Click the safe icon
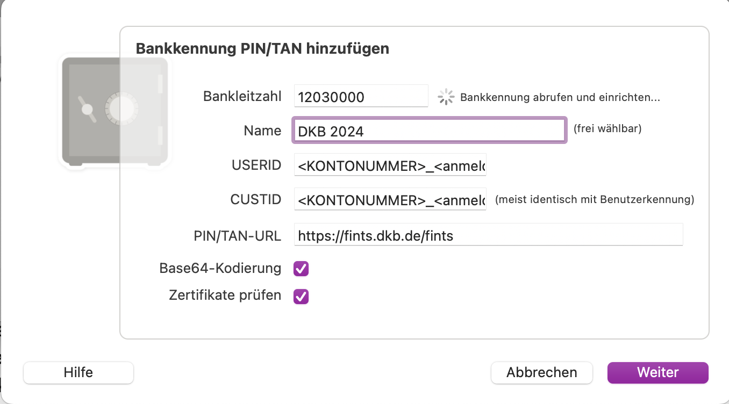Screen dimensions: 729x404 point(115,111)
